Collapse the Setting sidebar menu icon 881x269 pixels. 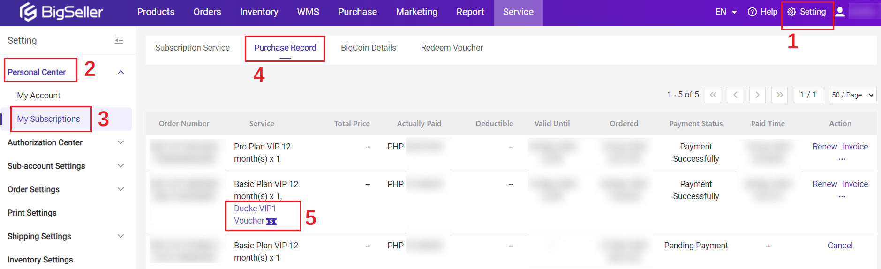119,41
